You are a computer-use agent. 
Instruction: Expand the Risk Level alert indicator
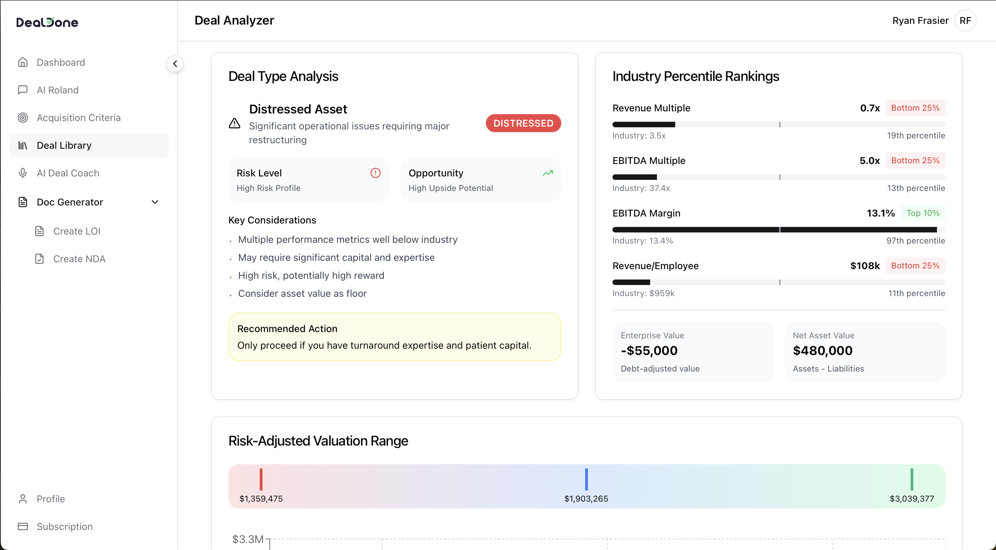pyautogui.click(x=376, y=173)
